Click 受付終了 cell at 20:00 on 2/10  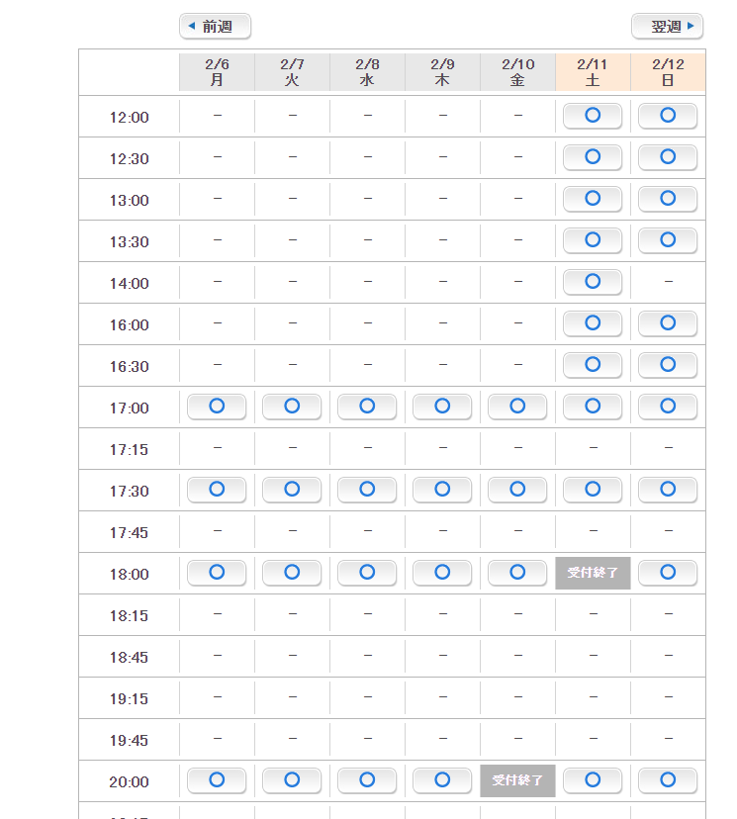click(x=517, y=780)
